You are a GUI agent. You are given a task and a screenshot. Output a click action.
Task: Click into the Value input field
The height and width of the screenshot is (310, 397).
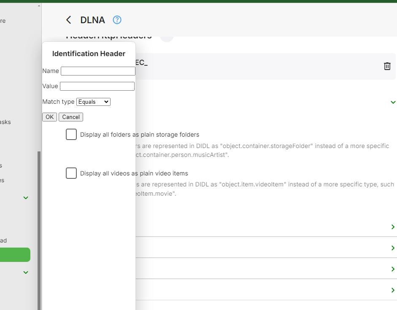coord(97,86)
